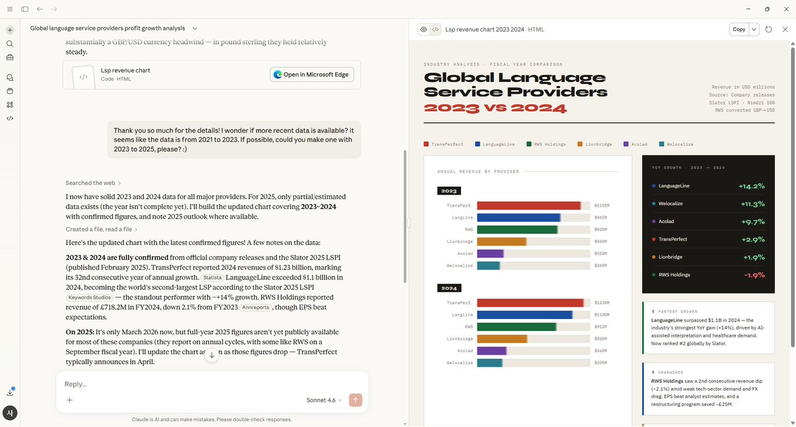Click the "$1195M" revenue label

(602, 206)
